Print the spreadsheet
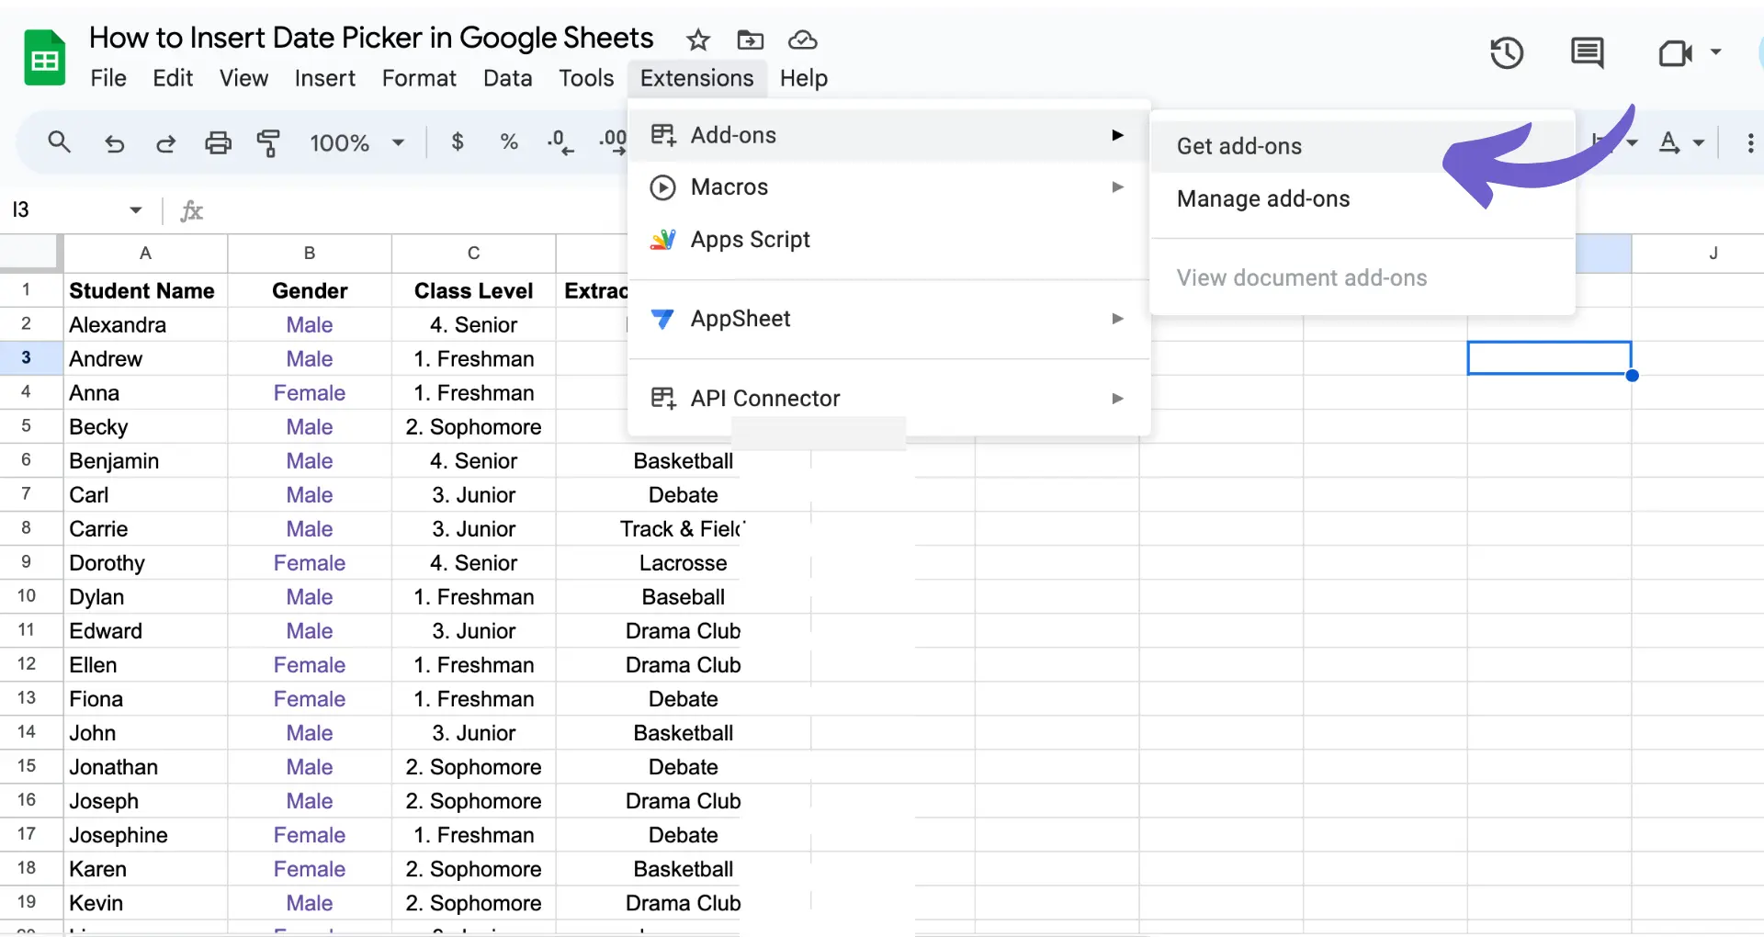1764x937 pixels. (218, 143)
